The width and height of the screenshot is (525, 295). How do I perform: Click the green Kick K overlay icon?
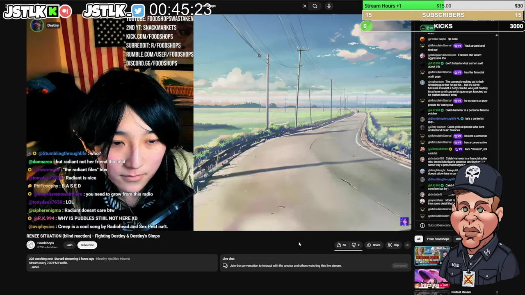tap(52, 11)
